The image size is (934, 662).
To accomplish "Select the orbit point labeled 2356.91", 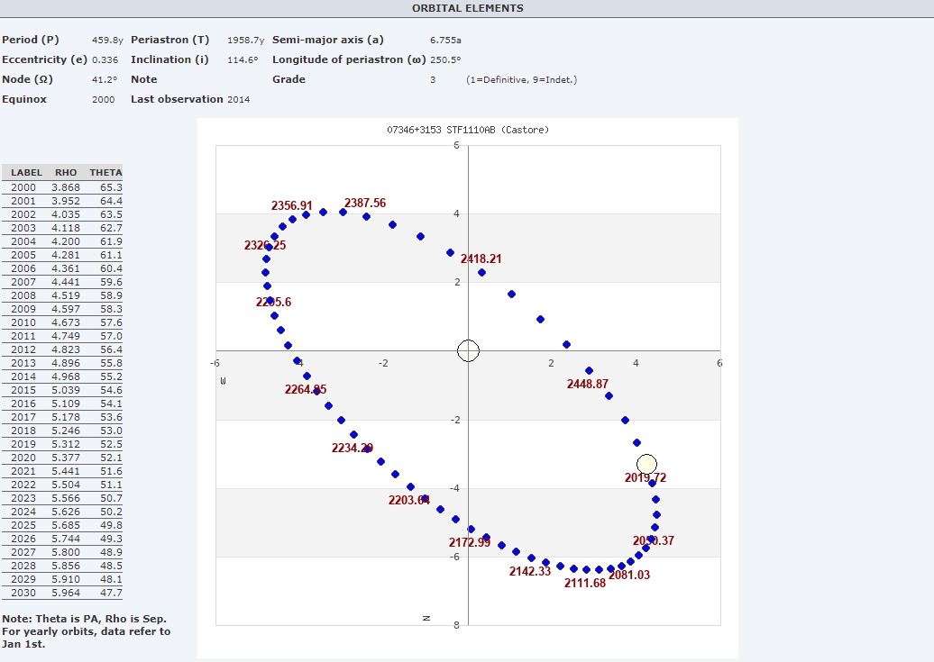I will [x=292, y=219].
